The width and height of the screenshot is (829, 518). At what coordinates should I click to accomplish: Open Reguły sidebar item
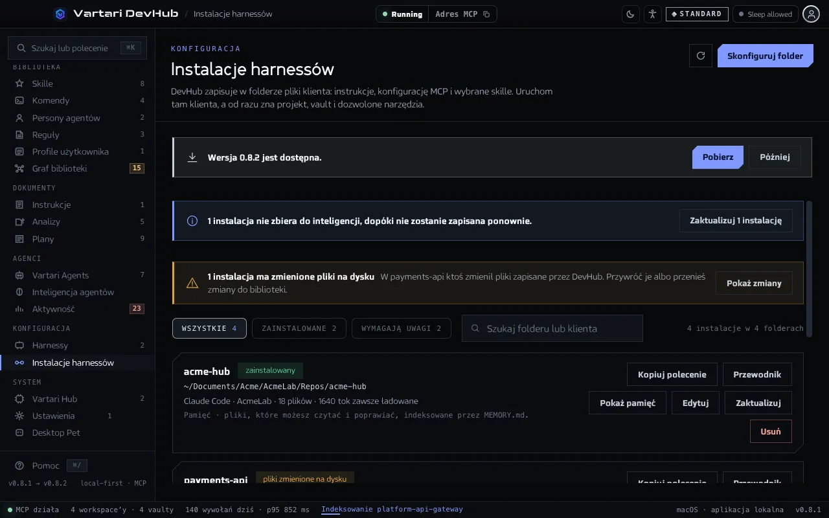coord(78,135)
